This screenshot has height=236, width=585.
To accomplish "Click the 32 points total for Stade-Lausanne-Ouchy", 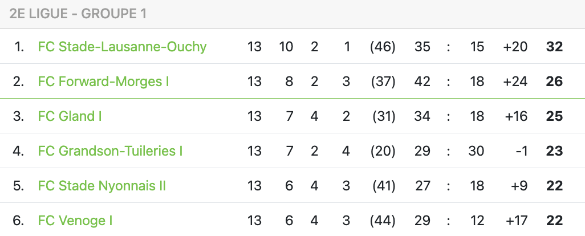I will click(554, 47).
